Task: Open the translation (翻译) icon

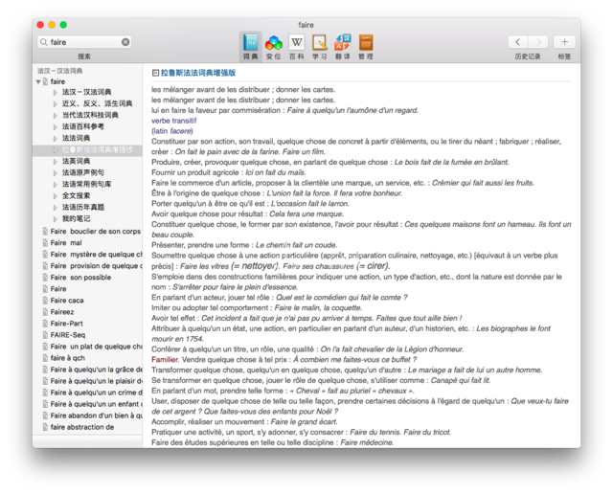Action: point(343,42)
